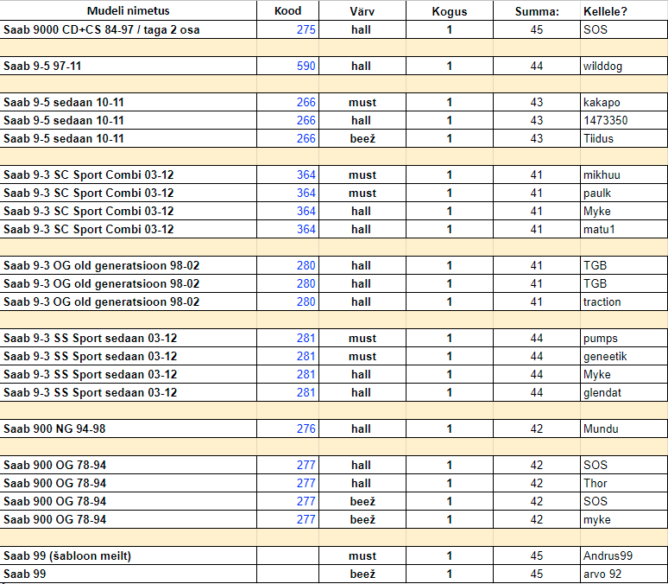Select model cell in paulk row
The image size is (668, 584).
click(129, 193)
